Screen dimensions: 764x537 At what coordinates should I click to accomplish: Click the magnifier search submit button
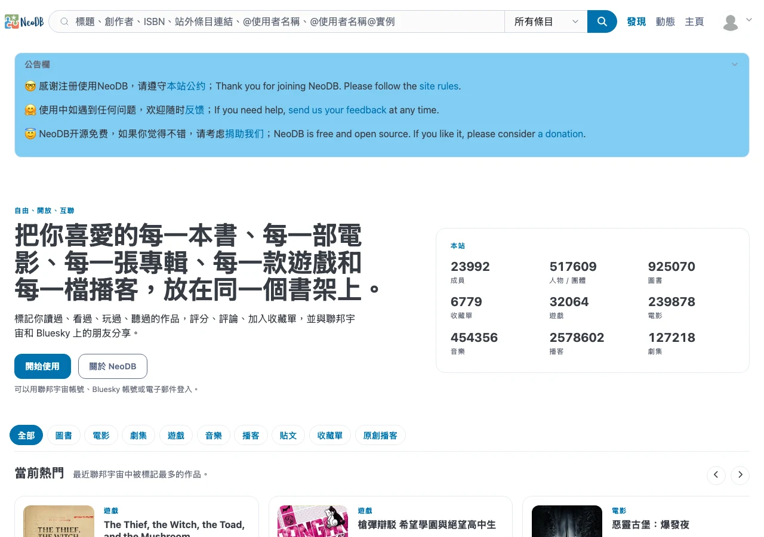[602, 21]
